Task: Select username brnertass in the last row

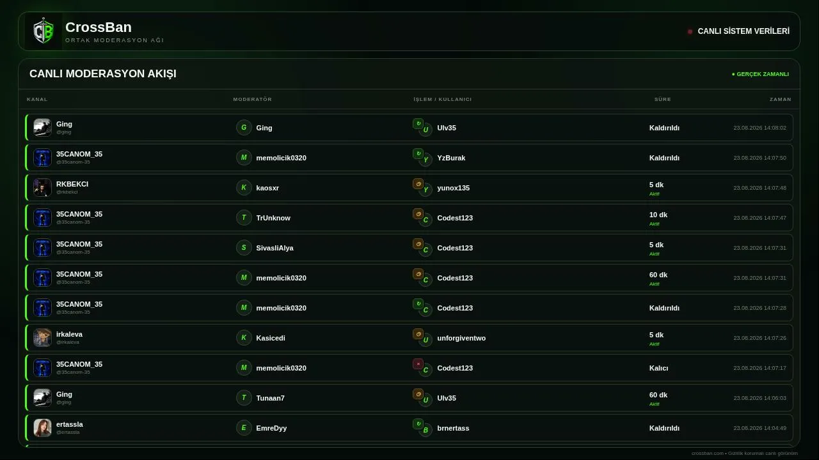Action: pos(453,428)
